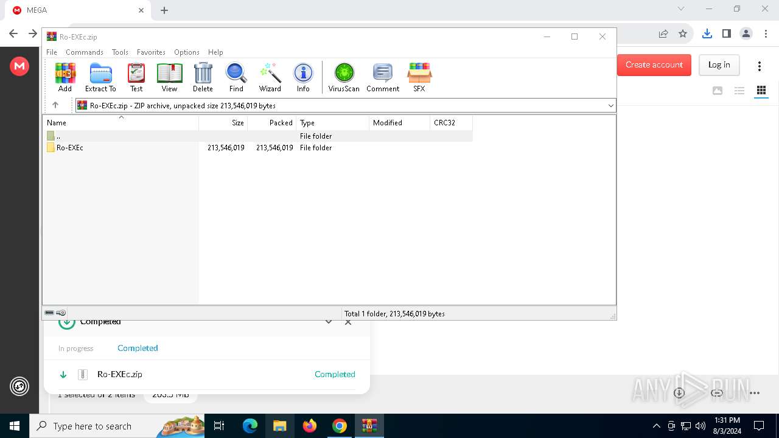Open the MEGA three-dot menu

point(759,66)
